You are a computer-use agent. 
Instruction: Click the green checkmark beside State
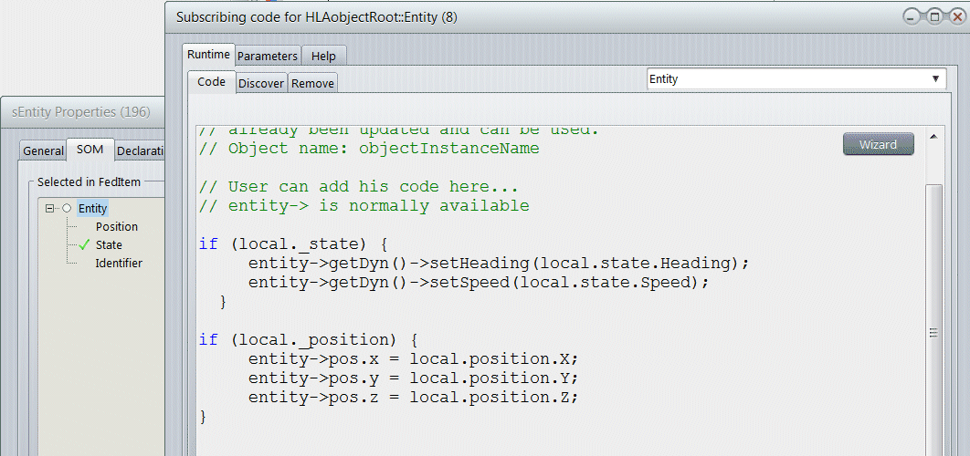point(85,245)
